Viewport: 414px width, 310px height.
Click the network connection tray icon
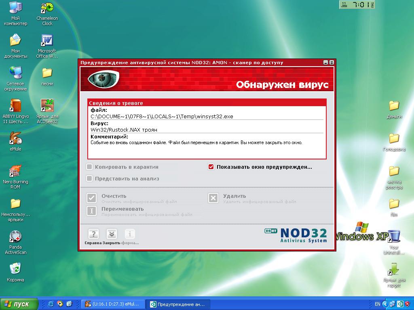coord(393,304)
